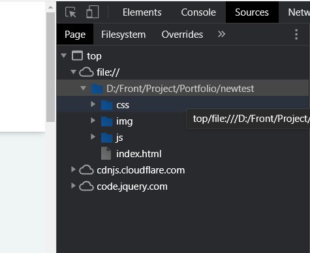Click the index.html file icon
This screenshot has width=310, height=253.
point(106,153)
